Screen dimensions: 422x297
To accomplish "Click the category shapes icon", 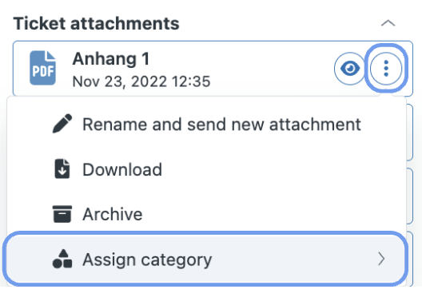I will (62, 259).
